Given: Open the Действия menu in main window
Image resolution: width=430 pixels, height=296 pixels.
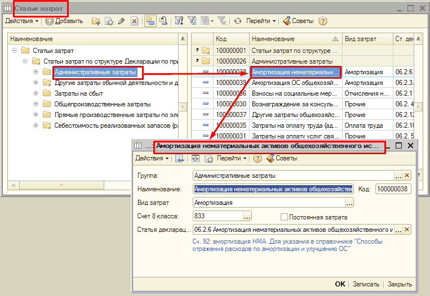Looking at the screenshot, I should coord(21,21).
